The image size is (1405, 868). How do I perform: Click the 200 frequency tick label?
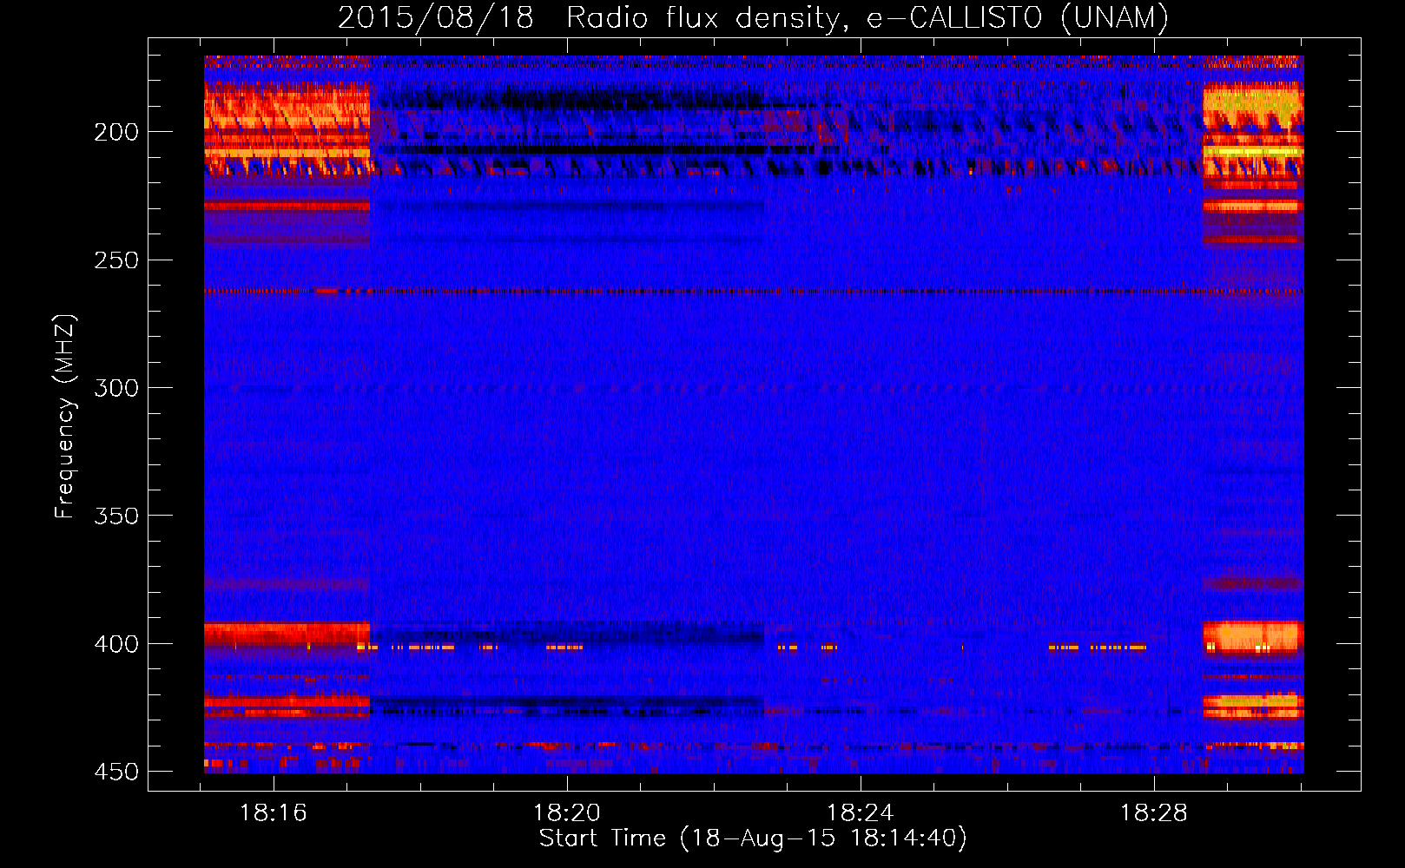pos(115,132)
